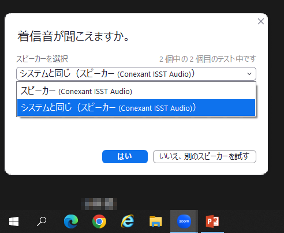Image resolution: width=284 pixels, height=233 pixels.
Task: Click the speaker selection combo box
Action: tap(136, 74)
